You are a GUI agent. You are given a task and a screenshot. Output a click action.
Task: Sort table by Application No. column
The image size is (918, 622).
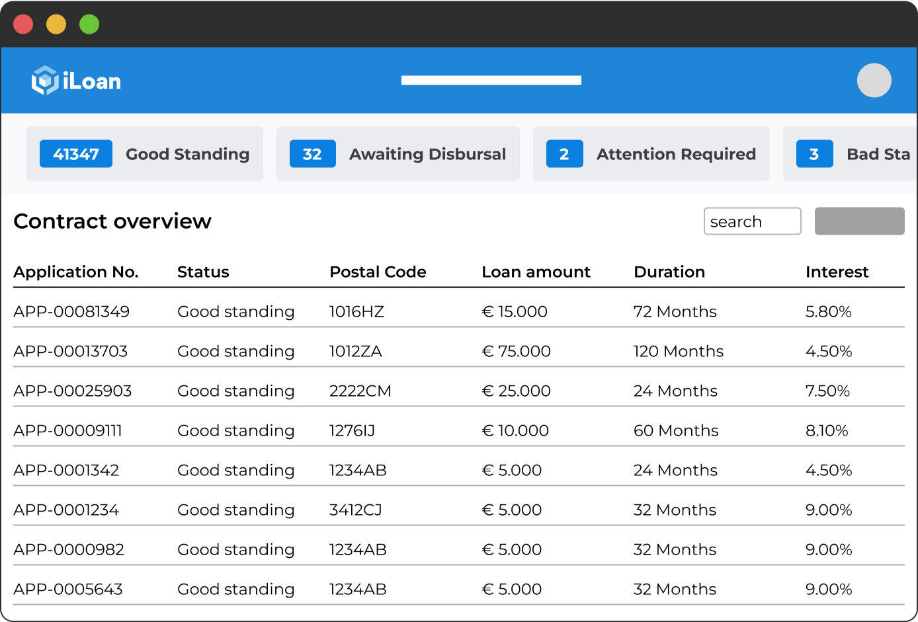pos(76,272)
